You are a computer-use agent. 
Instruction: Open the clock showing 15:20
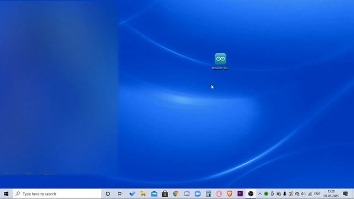click(331, 193)
